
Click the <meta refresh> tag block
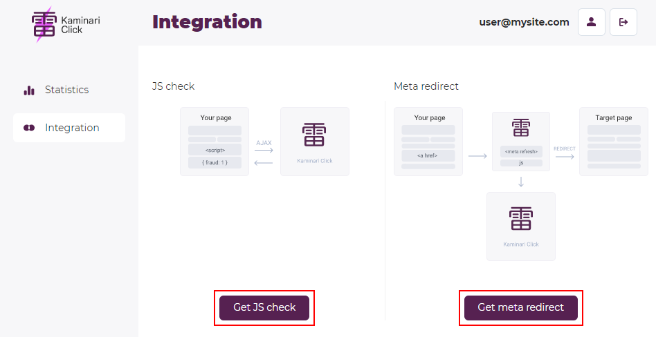coord(521,151)
